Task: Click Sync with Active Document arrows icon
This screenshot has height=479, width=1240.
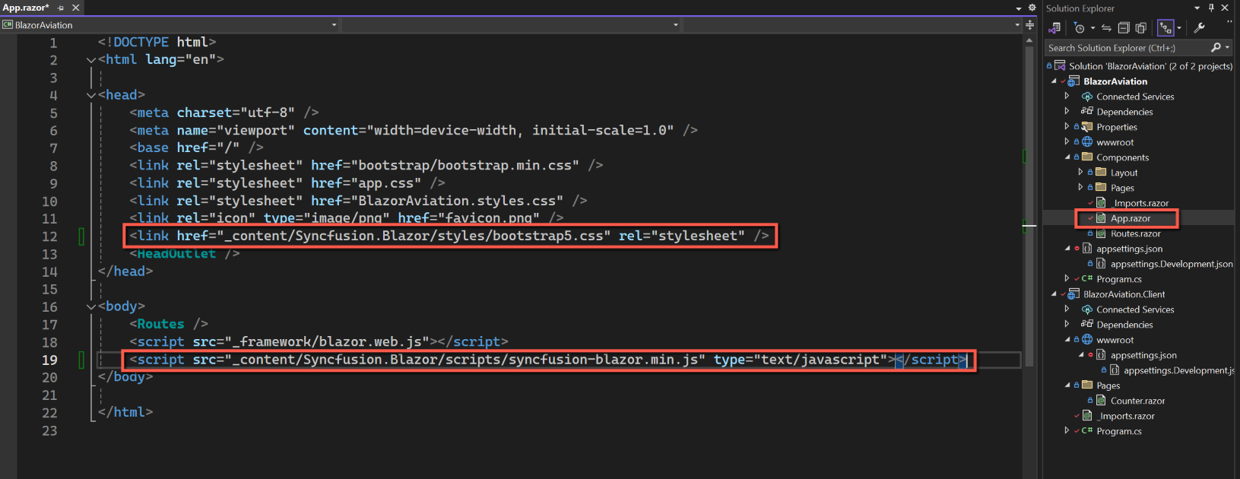Action: [1106, 28]
